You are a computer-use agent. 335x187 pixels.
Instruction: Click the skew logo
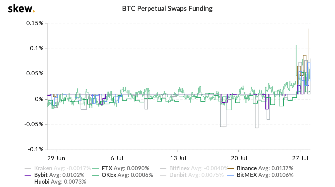point(21,9)
